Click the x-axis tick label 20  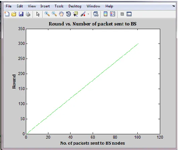click(x=48, y=137)
